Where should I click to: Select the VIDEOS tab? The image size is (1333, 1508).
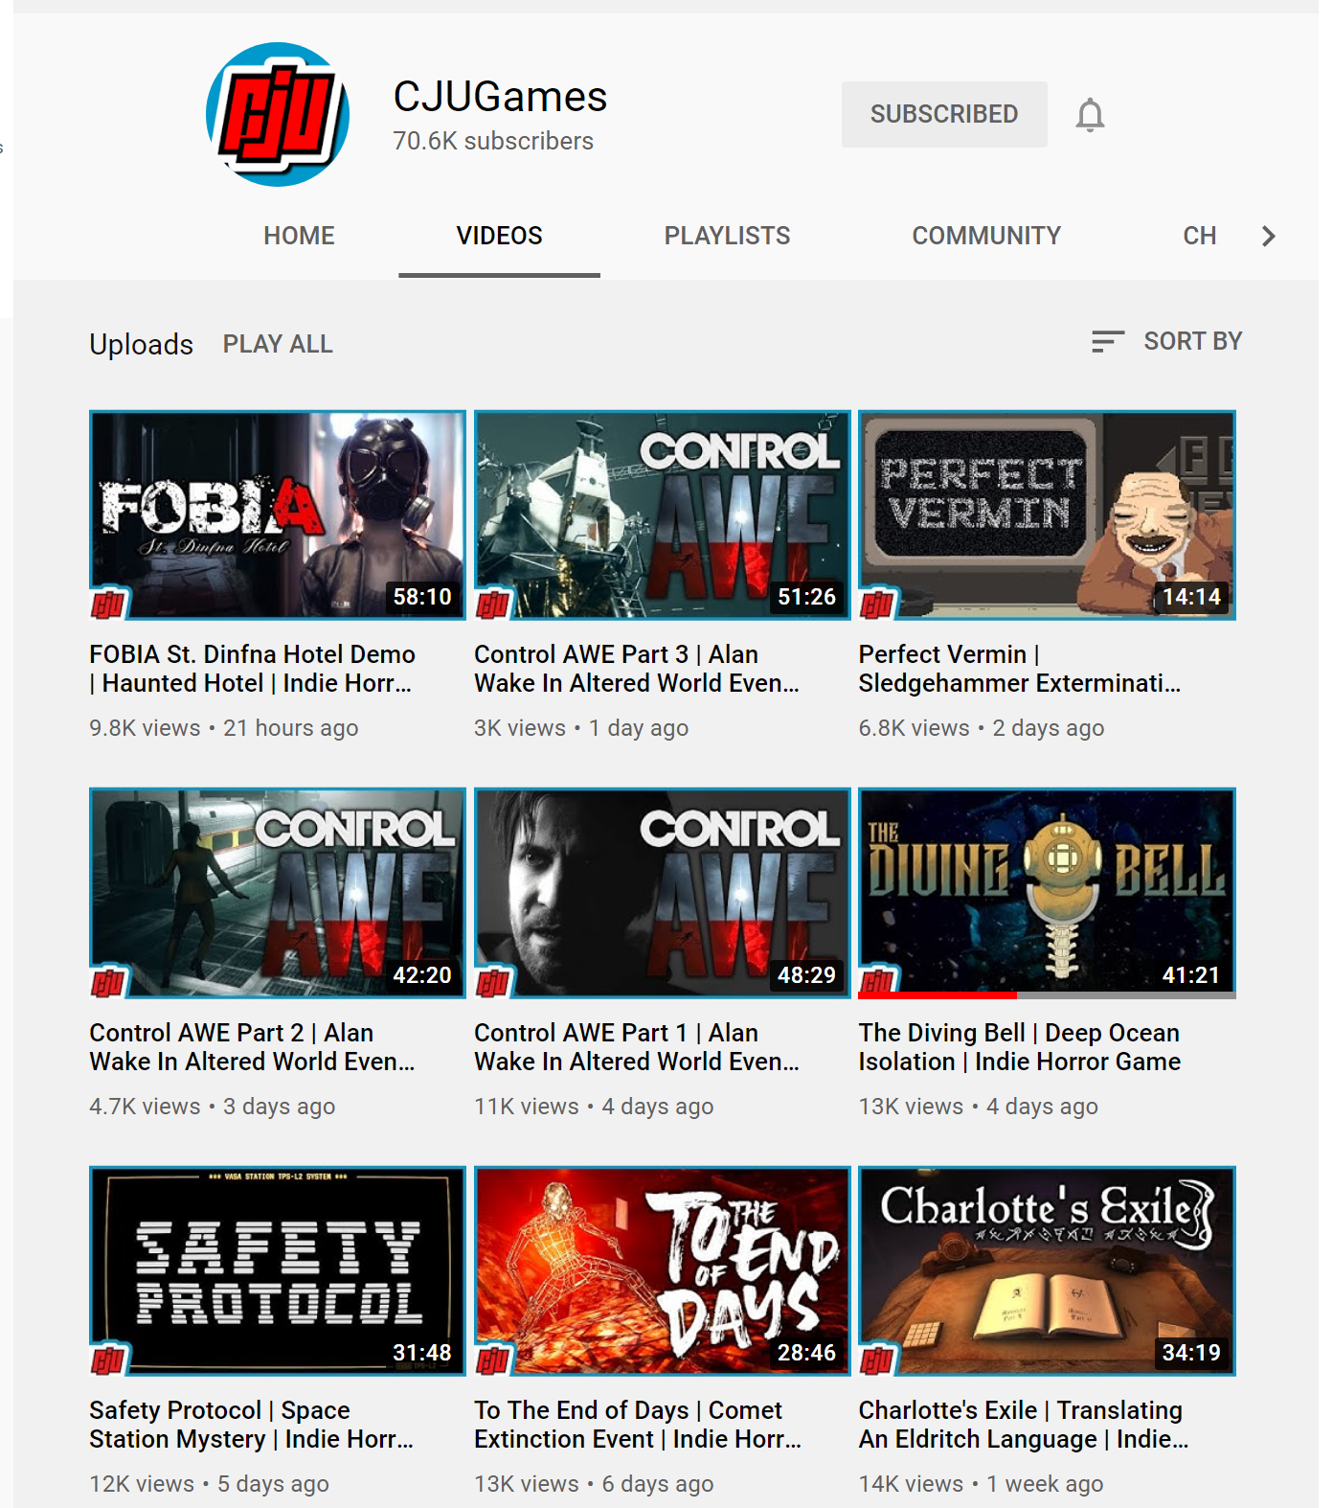(x=499, y=236)
